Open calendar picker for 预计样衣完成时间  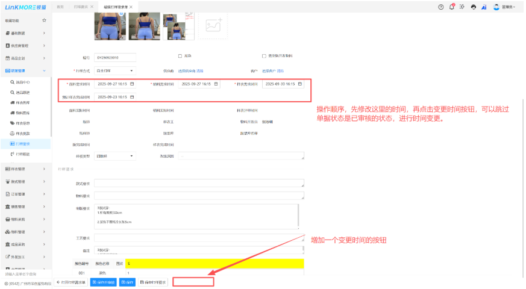(x=132, y=96)
